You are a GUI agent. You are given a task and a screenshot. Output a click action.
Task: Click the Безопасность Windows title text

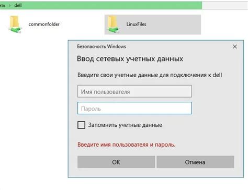pos(102,46)
